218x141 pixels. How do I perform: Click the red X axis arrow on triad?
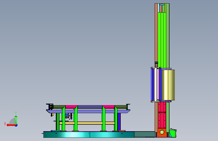(x=11, y=125)
